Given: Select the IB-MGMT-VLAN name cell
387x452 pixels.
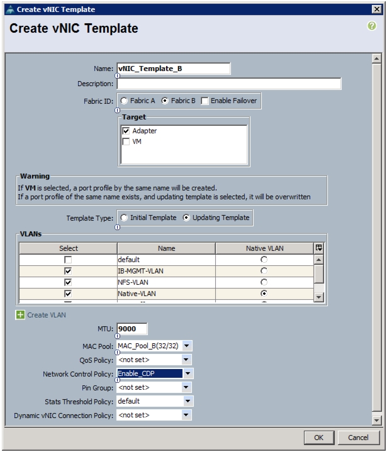Looking at the screenshot, I should tap(166, 271).
